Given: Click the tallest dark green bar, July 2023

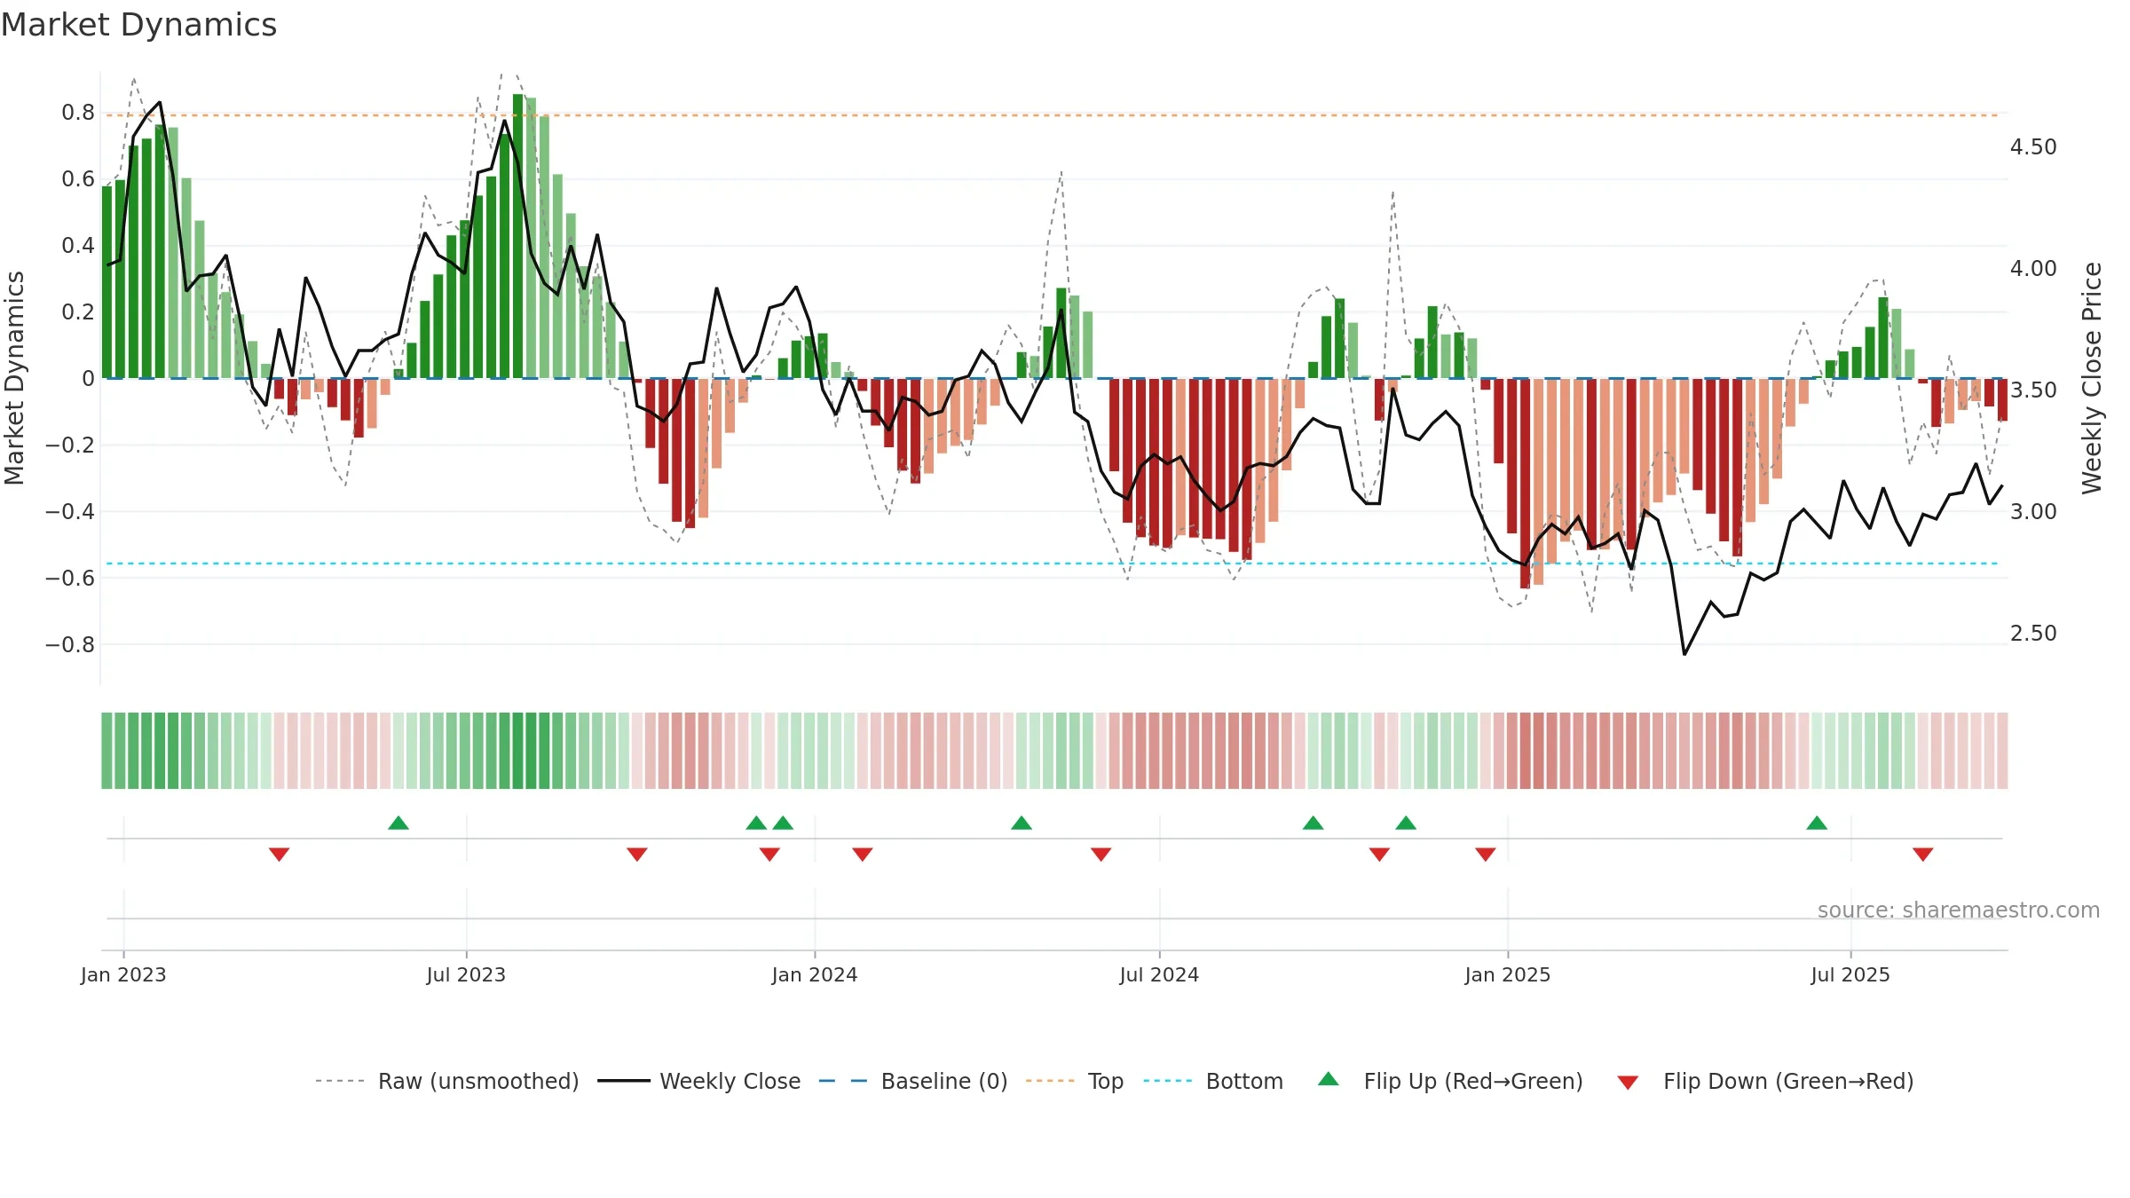Looking at the screenshot, I should 517,236.
